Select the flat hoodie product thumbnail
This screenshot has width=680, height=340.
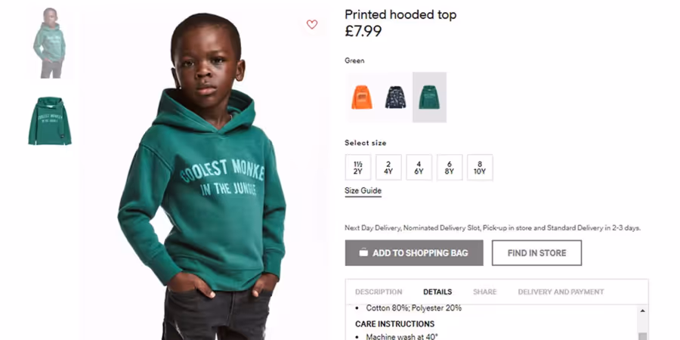[49, 121]
